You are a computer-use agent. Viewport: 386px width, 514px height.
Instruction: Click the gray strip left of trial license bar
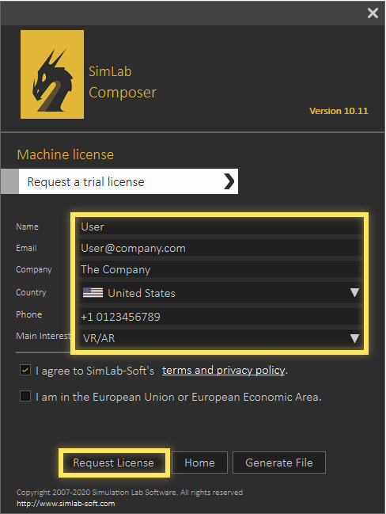[x=9, y=181]
